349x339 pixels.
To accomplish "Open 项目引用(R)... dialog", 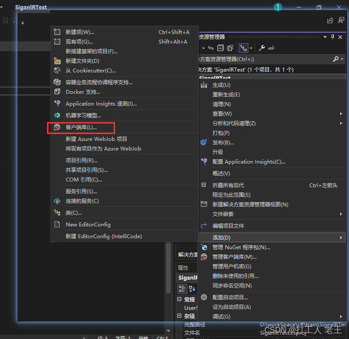I will point(125,161).
